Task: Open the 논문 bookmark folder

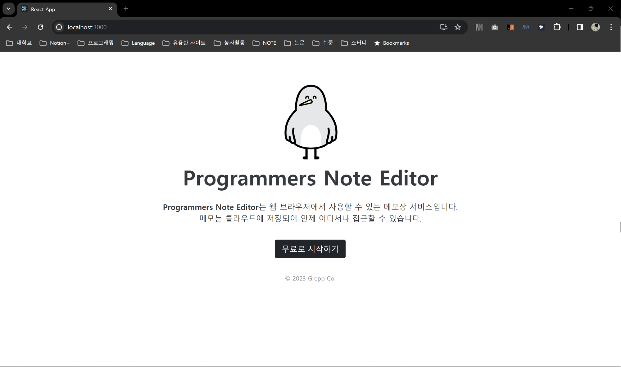Action: pos(294,43)
